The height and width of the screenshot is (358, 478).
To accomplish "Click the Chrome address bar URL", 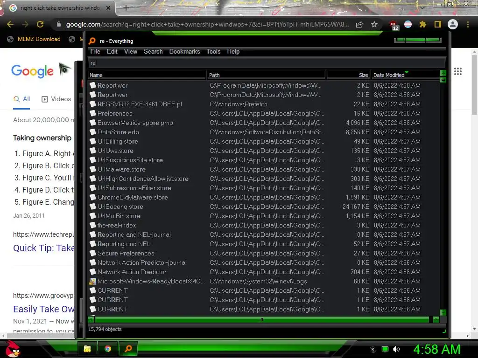I will [207, 24].
